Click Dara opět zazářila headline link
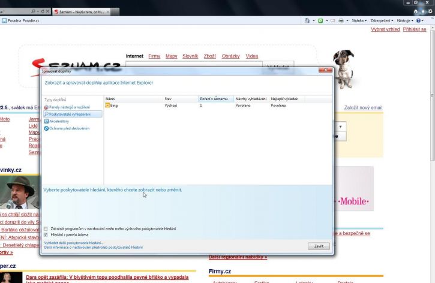Screen dimensions: 435x283 [107, 279]
